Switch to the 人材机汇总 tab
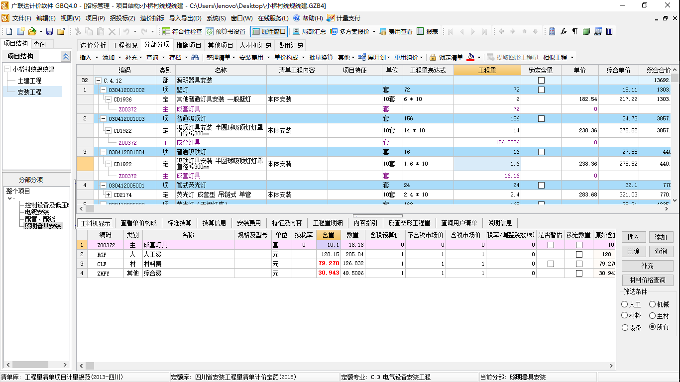 pyautogui.click(x=255, y=45)
